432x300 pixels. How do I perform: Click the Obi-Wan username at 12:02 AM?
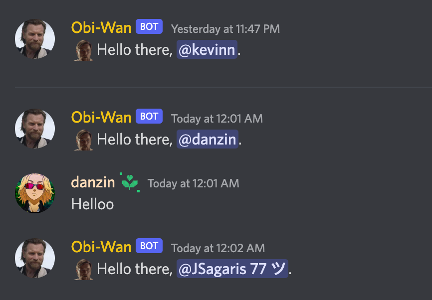[101, 247]
